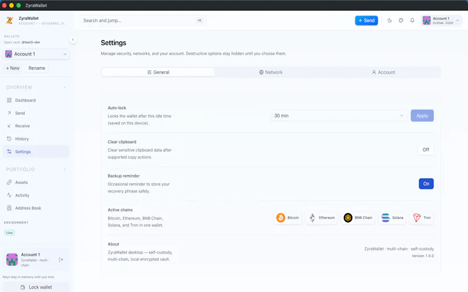Click the Clear clipboard label
This screenshot has width=468, height=292.
pos(122,142)
